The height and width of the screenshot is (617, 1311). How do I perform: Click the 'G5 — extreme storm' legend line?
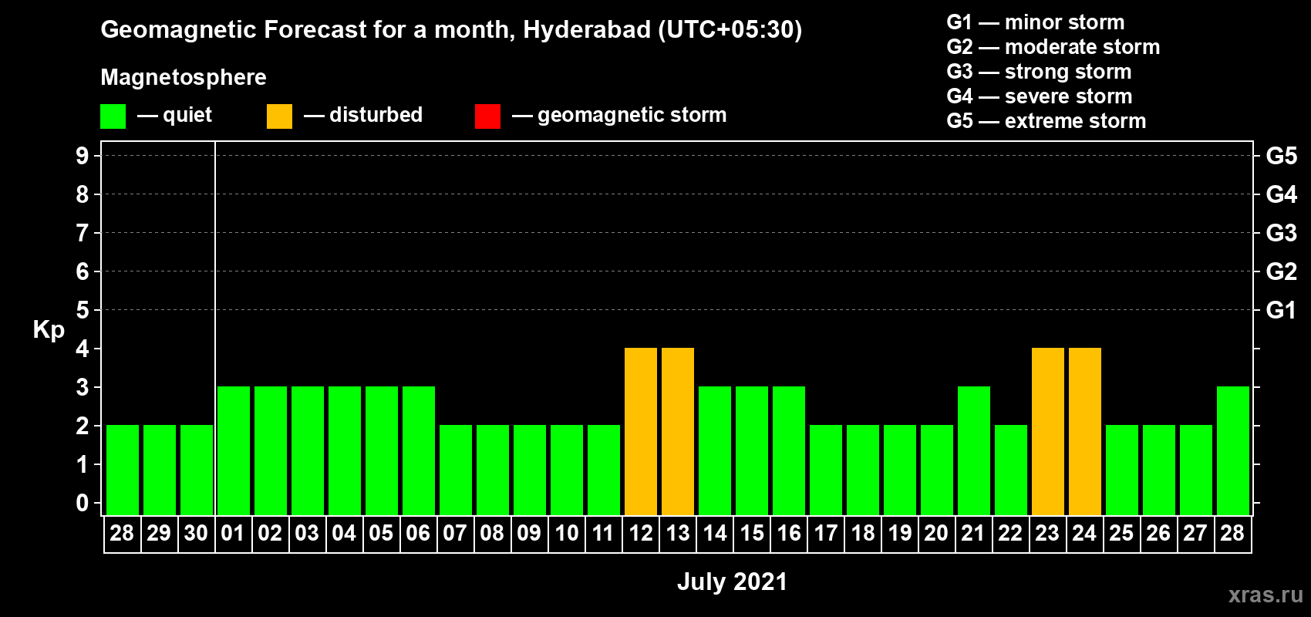1046,121
